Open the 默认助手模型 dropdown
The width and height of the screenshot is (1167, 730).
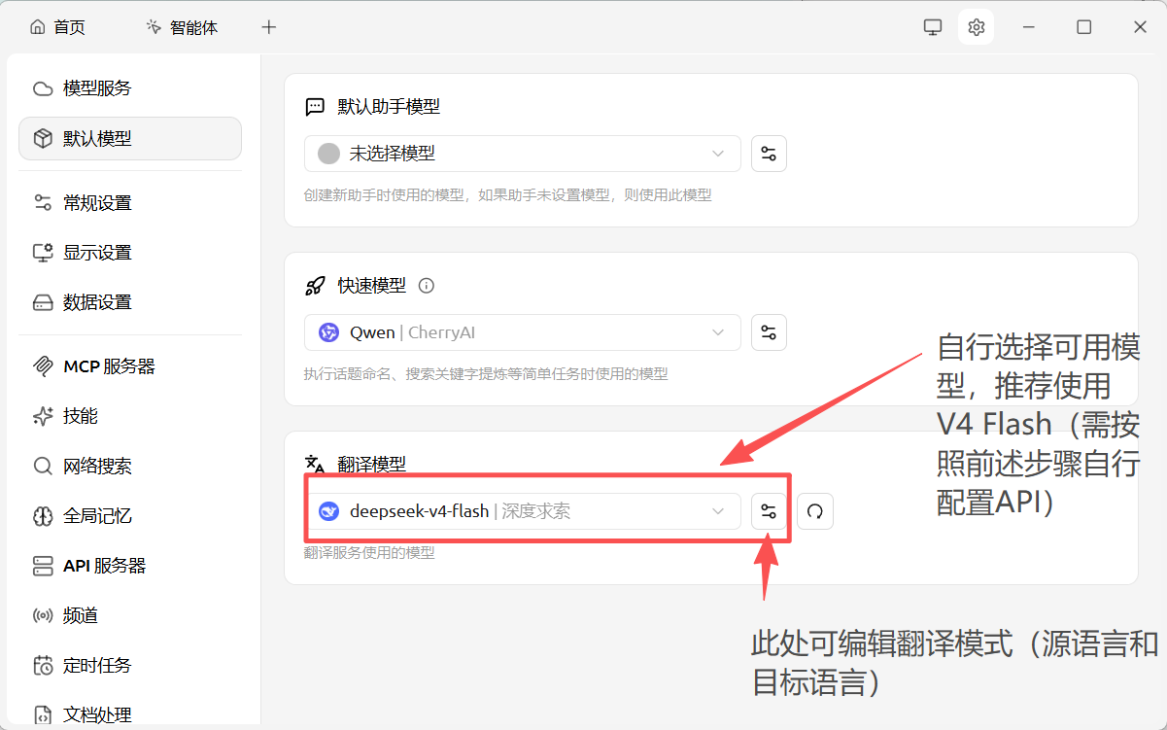point(523,154)
